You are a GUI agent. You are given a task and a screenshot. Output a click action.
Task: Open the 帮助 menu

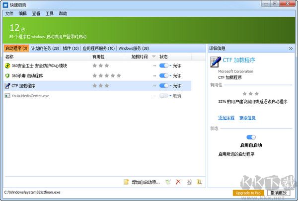pos(63,13)
